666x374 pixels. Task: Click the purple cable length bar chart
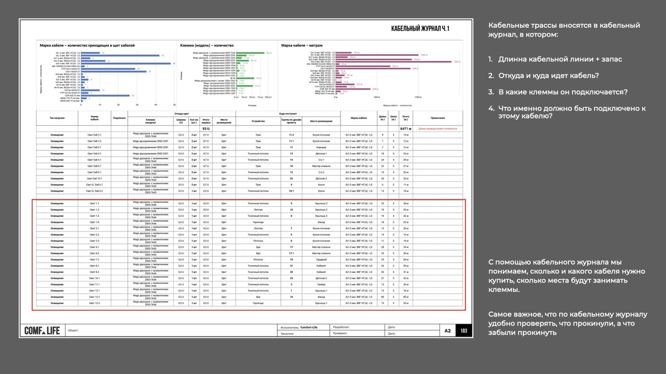[x=372, y=77]
